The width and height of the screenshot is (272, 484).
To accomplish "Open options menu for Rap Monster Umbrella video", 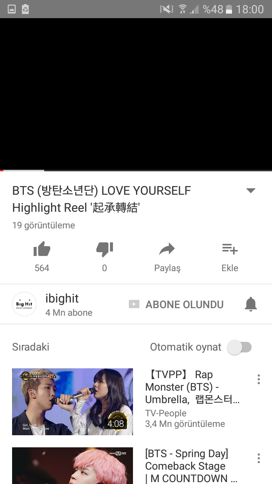I will [259, 379].
